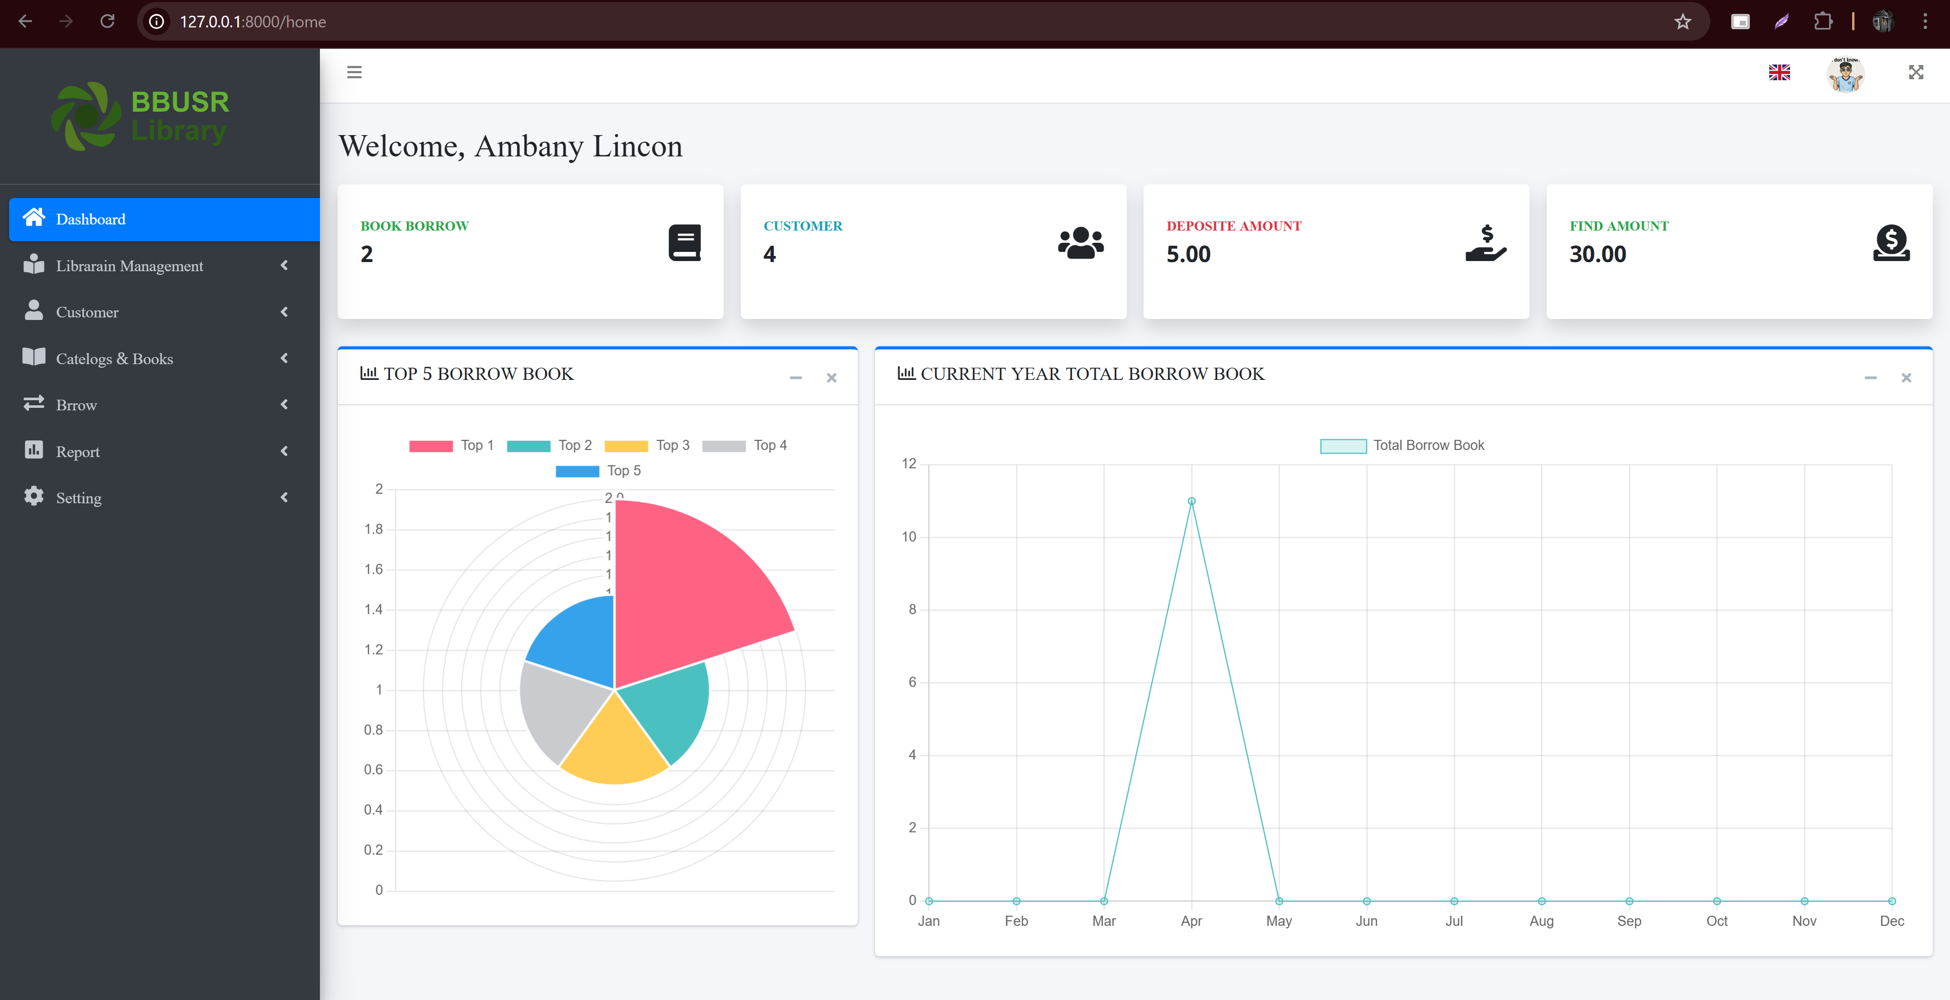Collapse the Current Year Total Borrow card
This screenshot has width=1950, height=1000.
click(x=1870, y=378)
